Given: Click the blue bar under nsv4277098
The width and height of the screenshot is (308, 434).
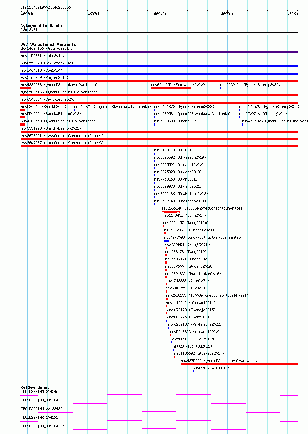Looking at the screenshot, I should point(167,241).
